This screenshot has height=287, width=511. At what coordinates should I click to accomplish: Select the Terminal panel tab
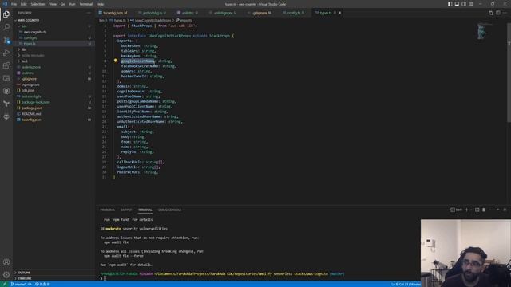tap(145, 210)
